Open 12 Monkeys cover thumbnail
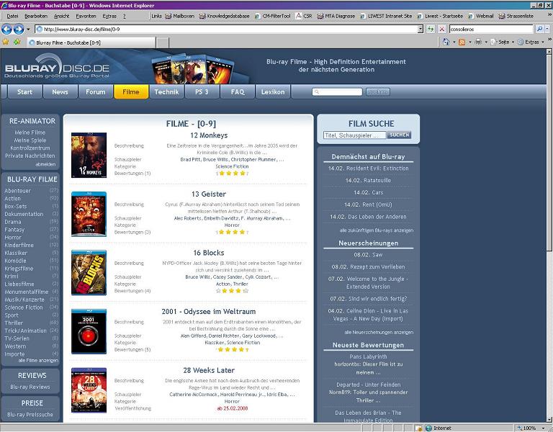Image resolution: width=553 pixels, height=432 pixels. (x=89, y=156)
